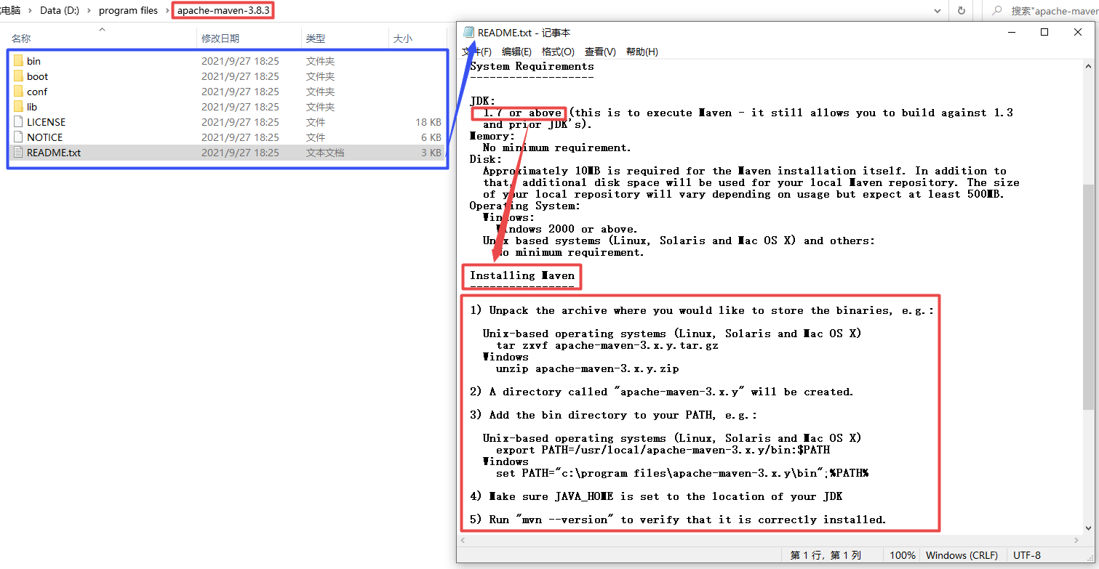Click the 'Make sure JAVA_HOME is set' line

pyautogui.click(x=656, y=496)
